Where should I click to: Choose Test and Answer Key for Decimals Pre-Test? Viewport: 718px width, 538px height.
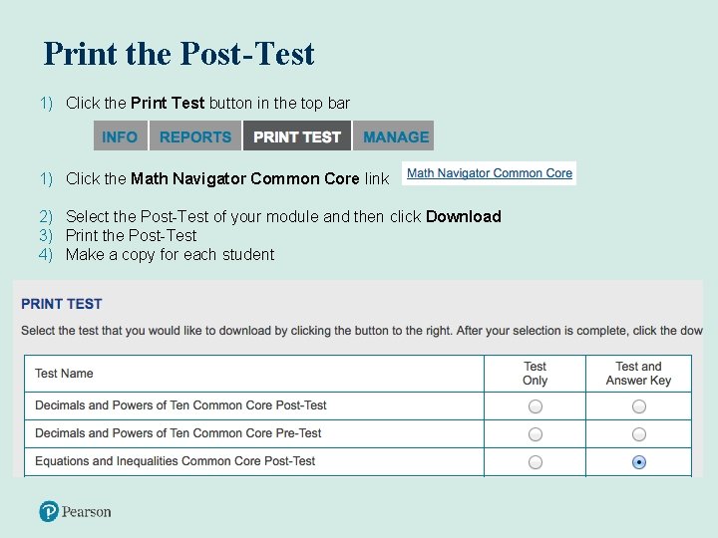pyautogui.click(x=639, y=434)
